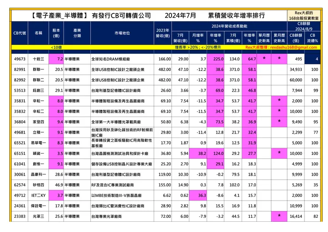Select CB code 53513

pyautogui.click(x=20, y=90)
